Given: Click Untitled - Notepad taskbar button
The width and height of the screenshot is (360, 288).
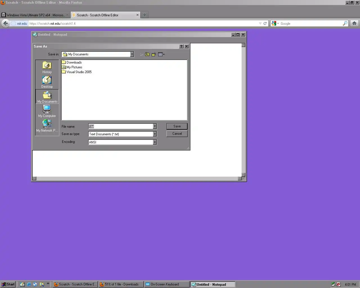Looking at the screenshot, I should coord(213,284).
